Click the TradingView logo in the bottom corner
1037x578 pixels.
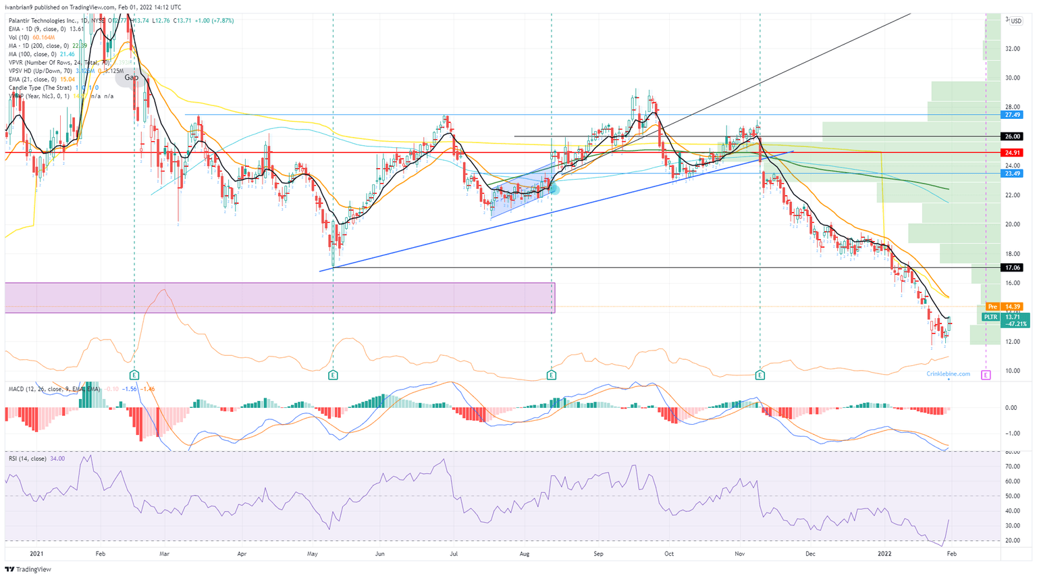(28, 569)
